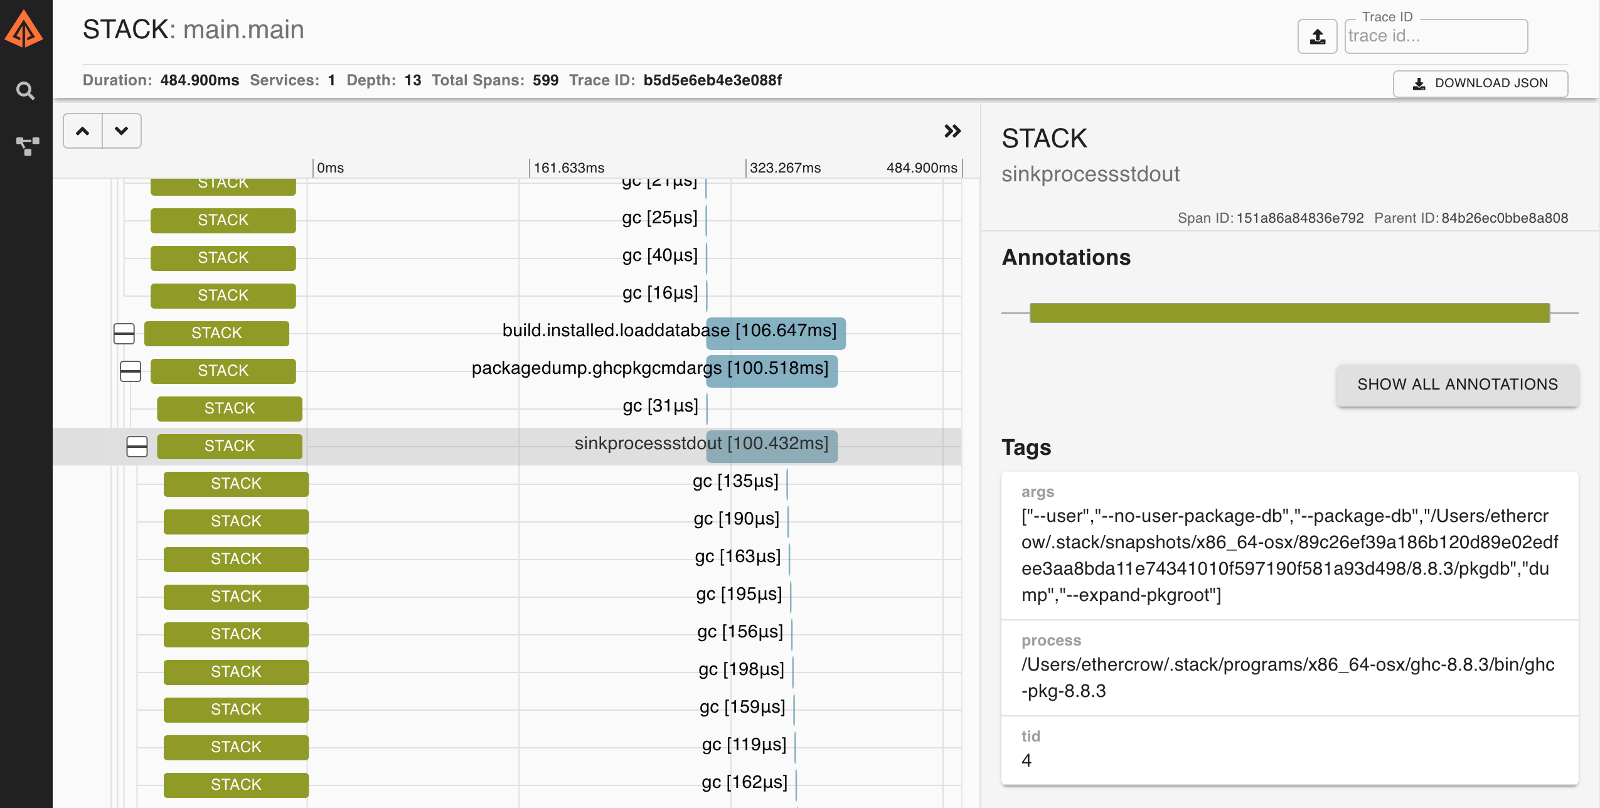This screenshot has height=808, width=1600.
Task: Click the STACK label of gc 31µs row
Action: [229, 408]
